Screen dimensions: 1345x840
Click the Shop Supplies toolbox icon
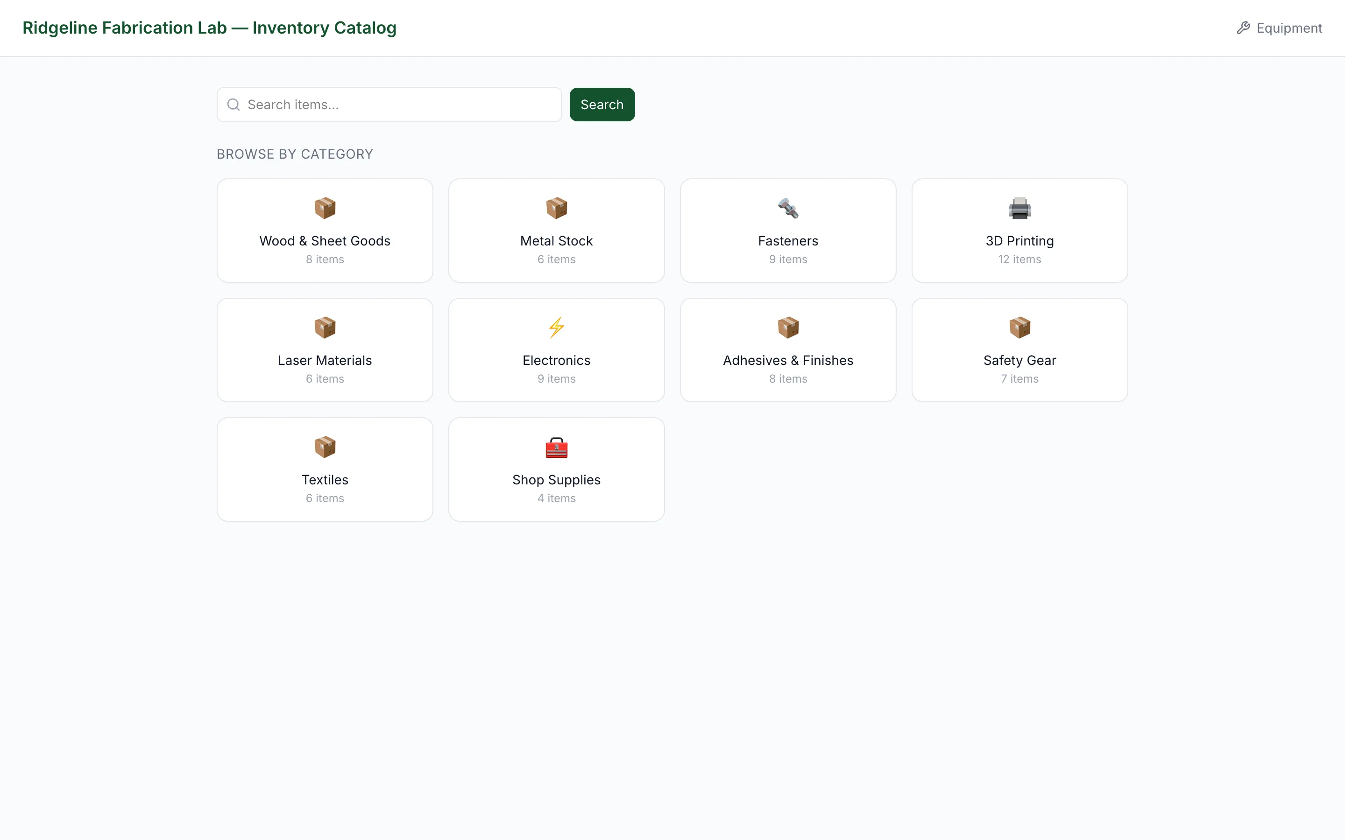[556, 447]
